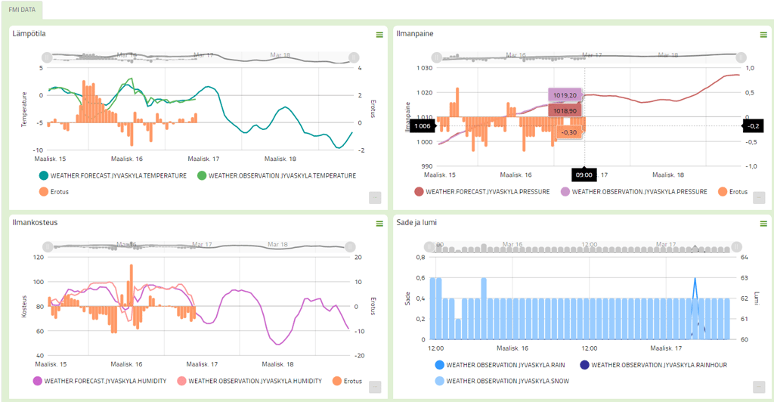Toggle Erotus series in Lämpötila legend

54,192
